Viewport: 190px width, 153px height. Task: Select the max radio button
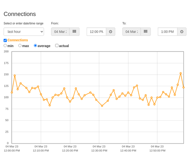(x=20, y=46)
